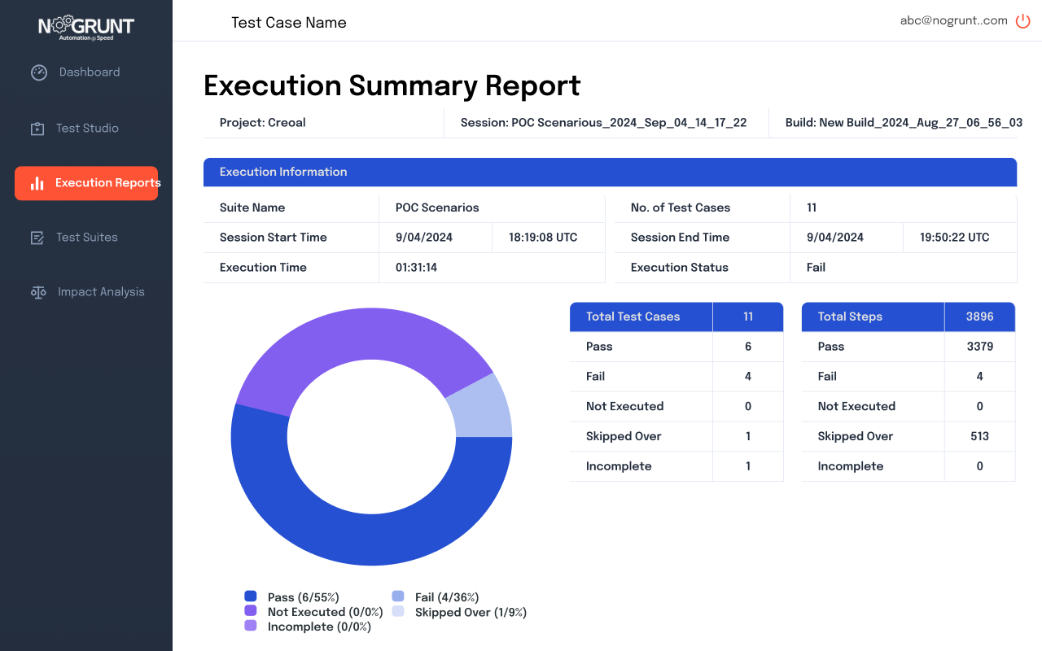Select the Test Studio sidebar label
Image resolution: width=1042 pixels, height=651 pixels.
pos(87,129)
